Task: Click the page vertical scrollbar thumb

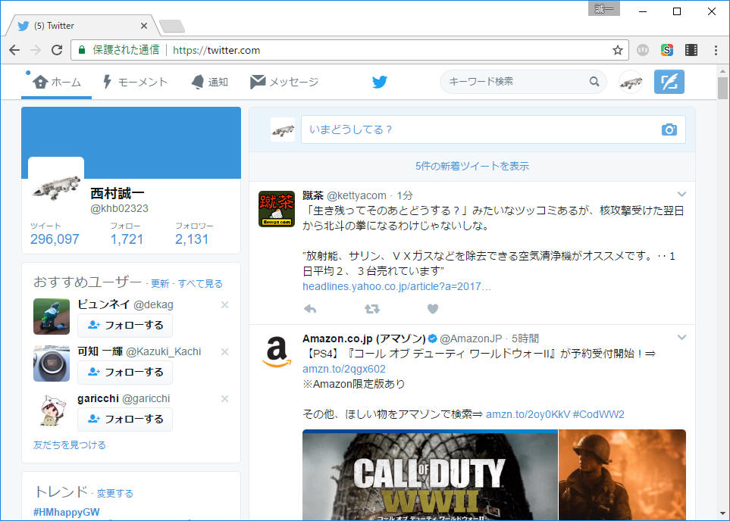Action: point(722,87)
